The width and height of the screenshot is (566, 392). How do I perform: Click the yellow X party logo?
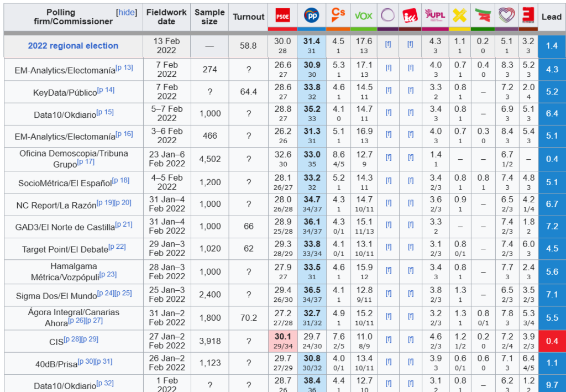[459, 15]
